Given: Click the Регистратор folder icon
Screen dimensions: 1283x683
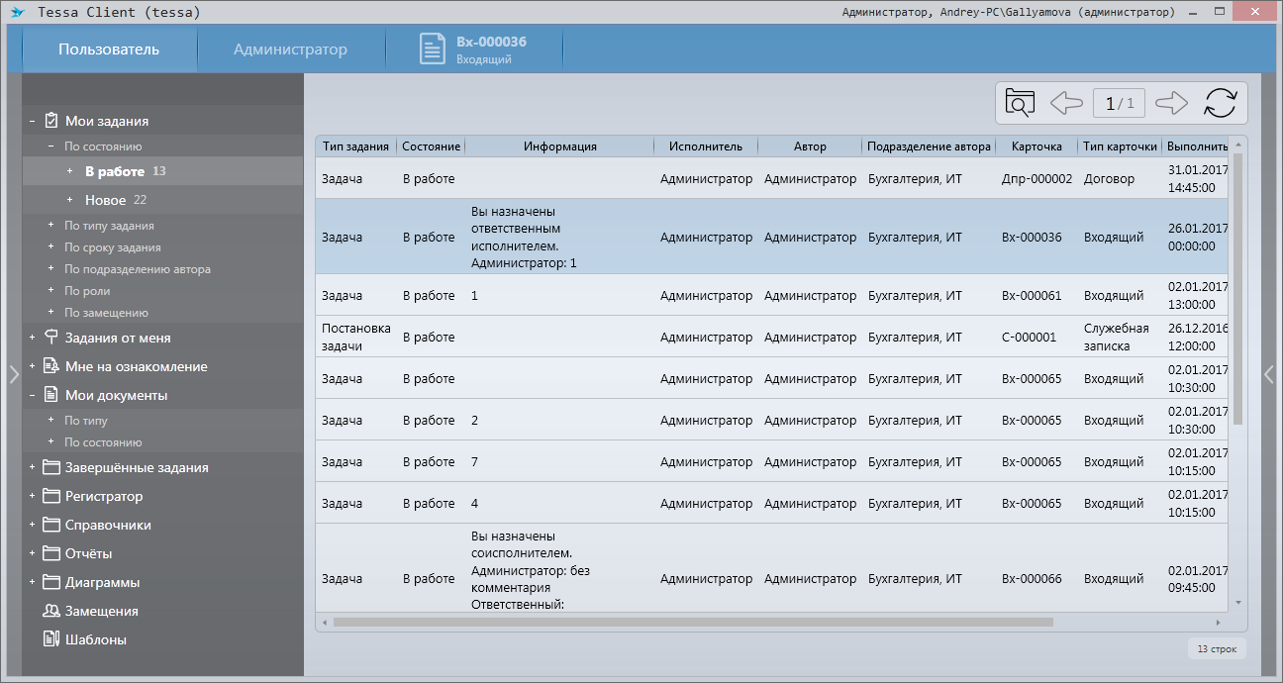Looking at the screenshot, I should tap(51, 496).
